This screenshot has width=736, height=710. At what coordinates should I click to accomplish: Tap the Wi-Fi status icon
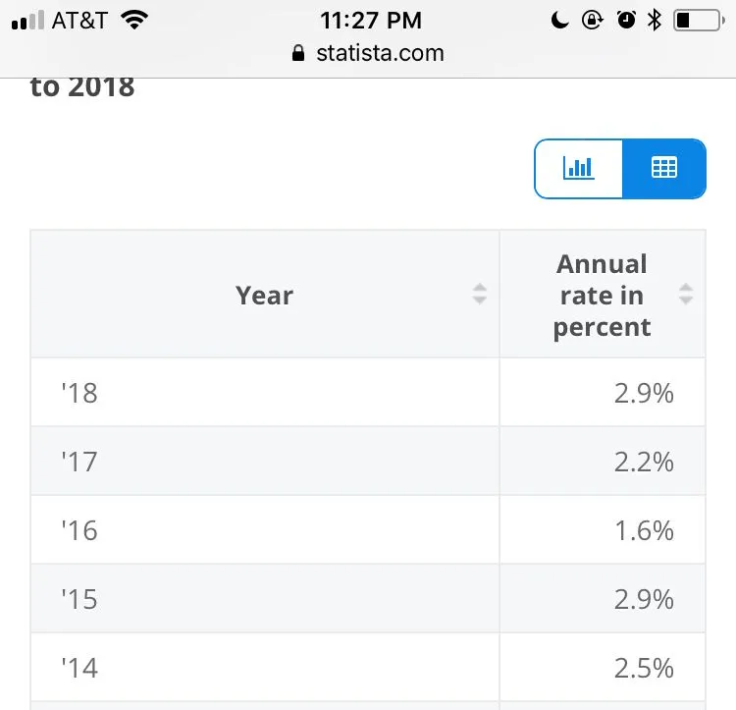134,20
